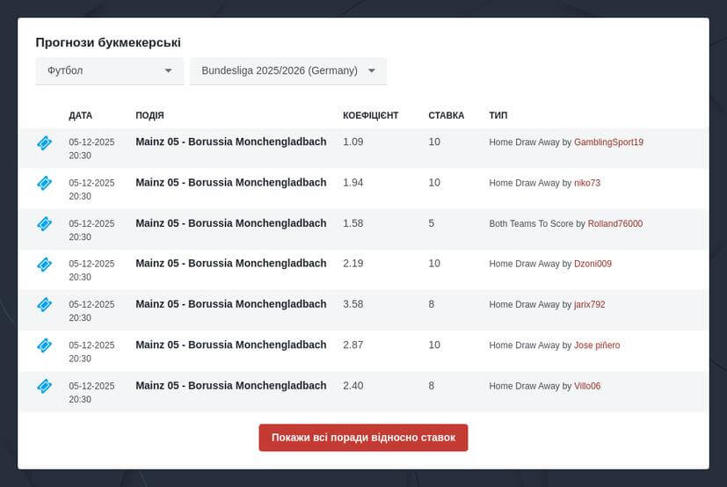Viewport: 727px width, 487px height.
Task: Click the Dzoni009 username link
Action: point(593,264)
